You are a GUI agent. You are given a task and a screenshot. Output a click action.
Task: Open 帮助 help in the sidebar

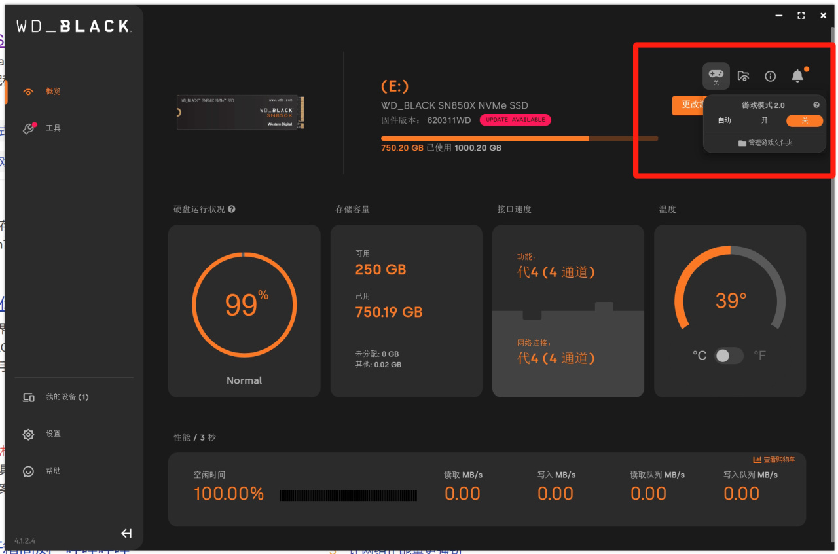click(41, 471)
